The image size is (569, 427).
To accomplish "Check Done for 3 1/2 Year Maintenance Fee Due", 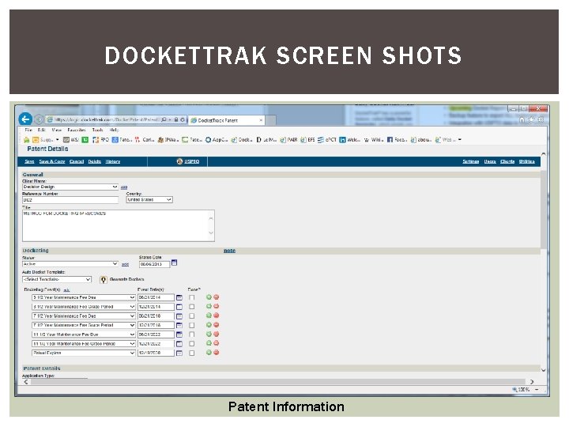I will [x=192, y=298].
